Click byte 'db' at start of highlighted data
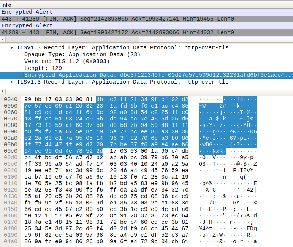Viewport: 293px width, 247px height. [x=100, y=99]
